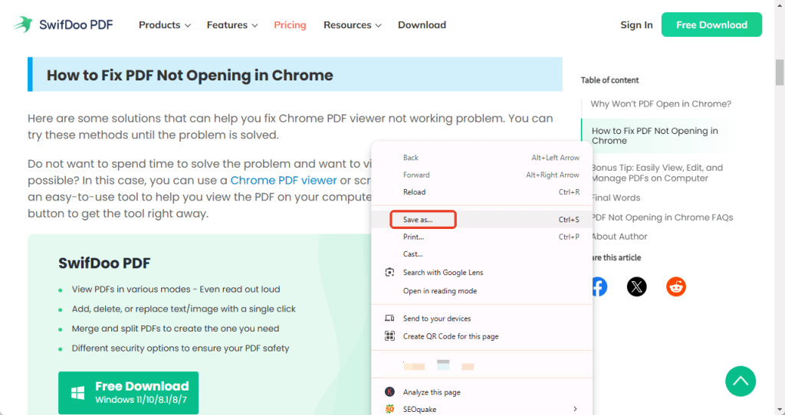Select Save as... in context menu

482,220
